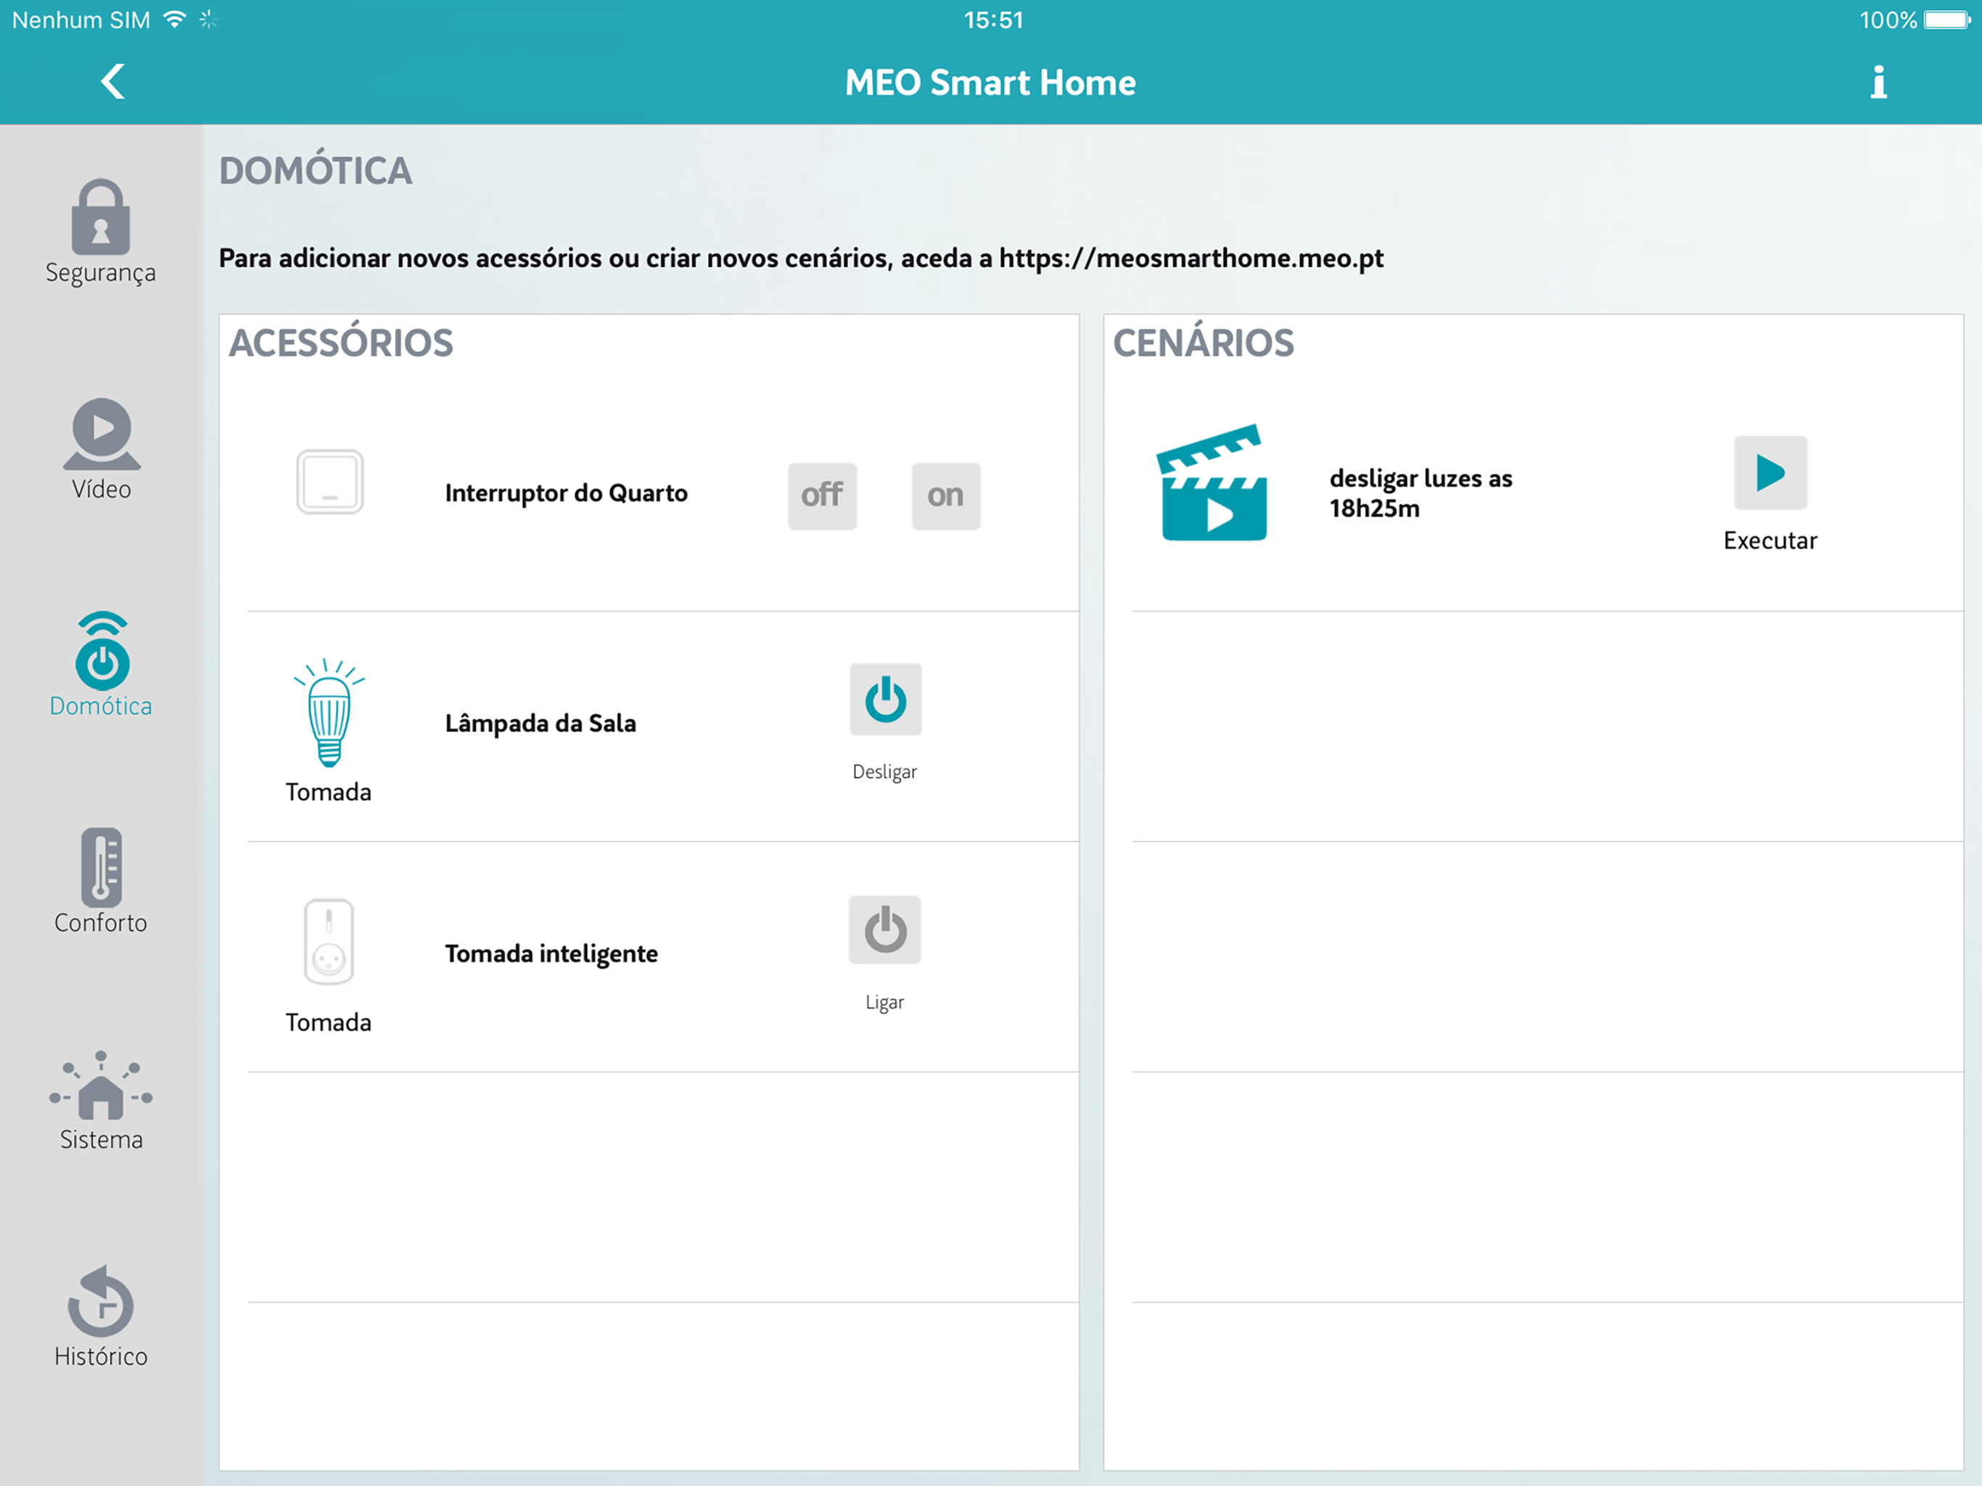Screen dimensions: 1982x1486
Task: Tap the Tomada inteligente socket icon
Action: (329, 943)
